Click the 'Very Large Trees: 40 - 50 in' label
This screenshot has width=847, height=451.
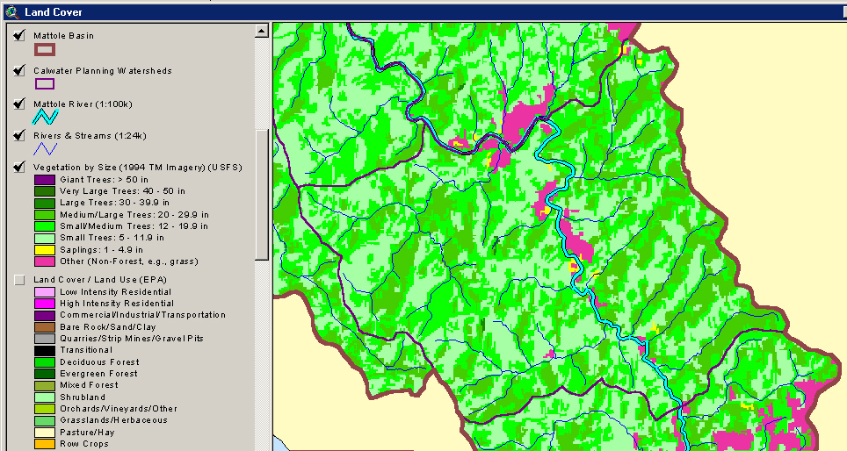[x=122, y=191]
